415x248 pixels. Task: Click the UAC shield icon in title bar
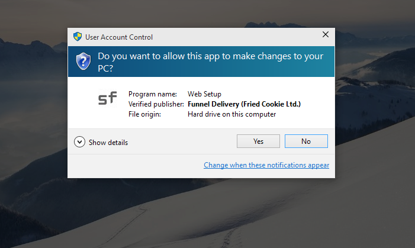pos(78,37)
